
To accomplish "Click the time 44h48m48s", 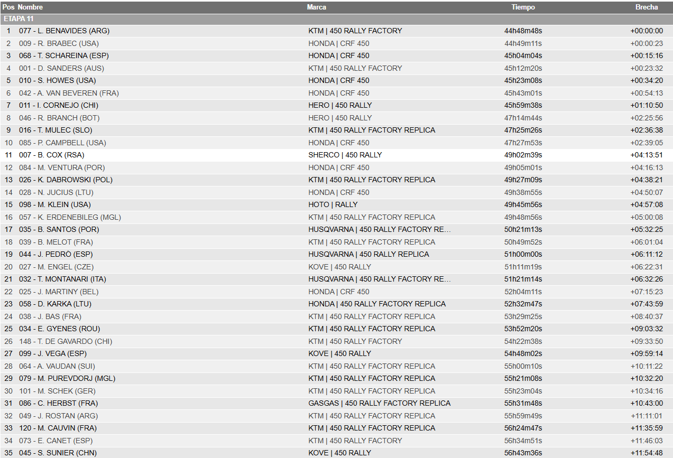I will click(523, 31).
